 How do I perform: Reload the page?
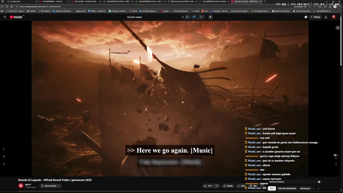(7, 6)
